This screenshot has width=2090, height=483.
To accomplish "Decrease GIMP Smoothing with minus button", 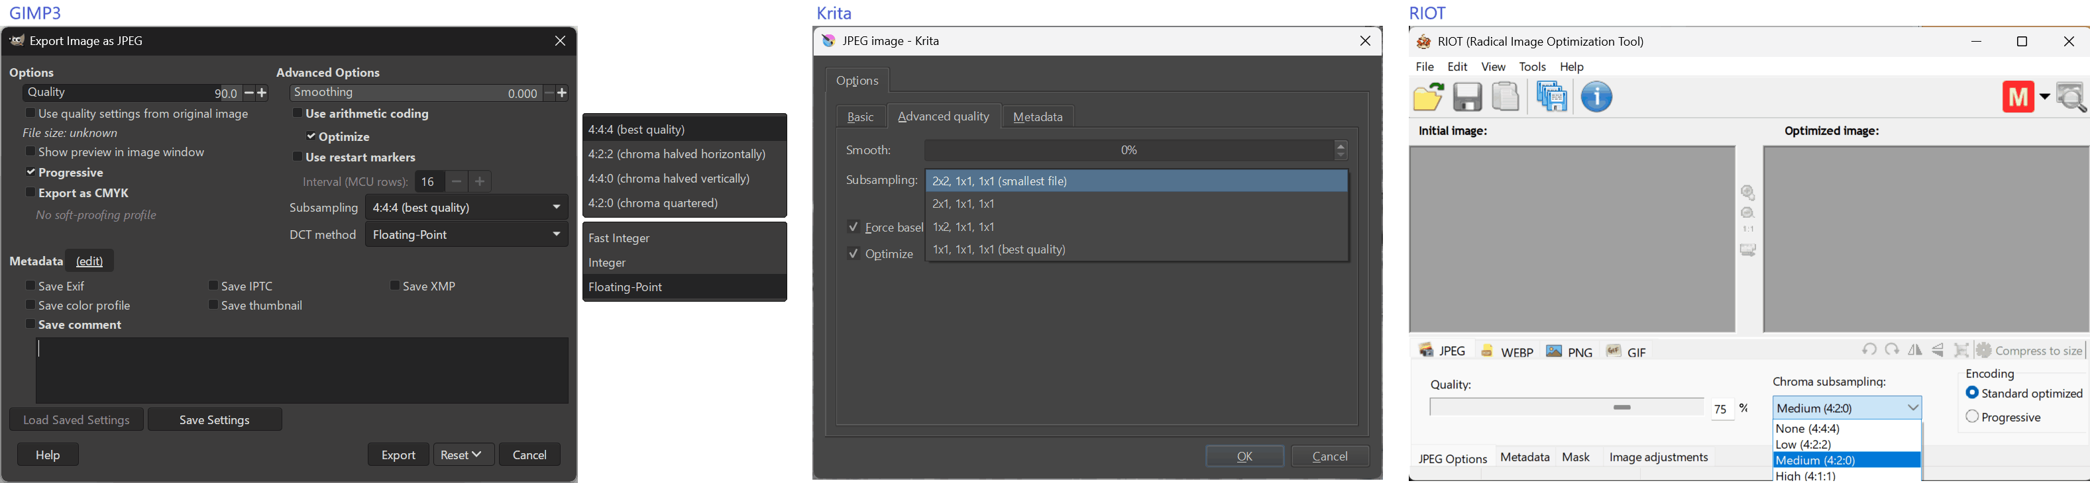I will click(549, 93).
